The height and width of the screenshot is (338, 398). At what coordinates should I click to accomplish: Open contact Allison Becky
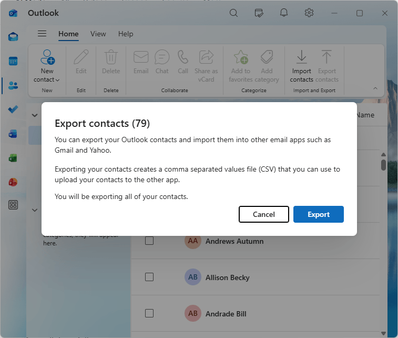[228, 277]
